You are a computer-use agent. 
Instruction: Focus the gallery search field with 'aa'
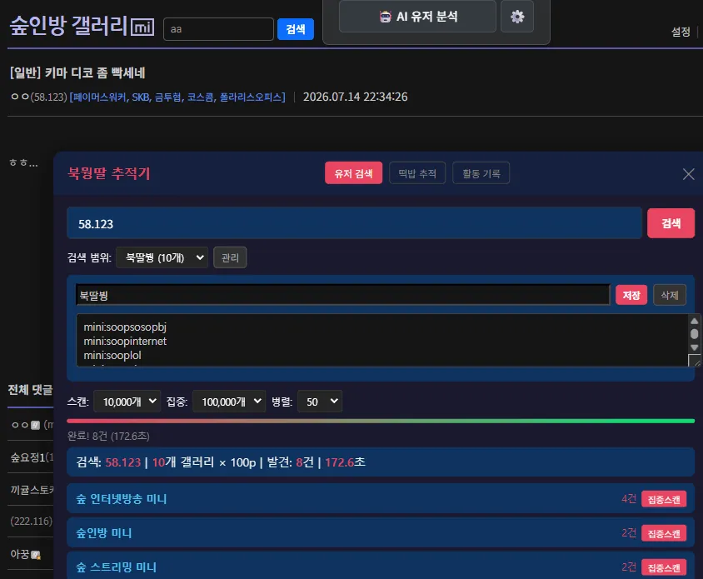click(x=218, y=29)
